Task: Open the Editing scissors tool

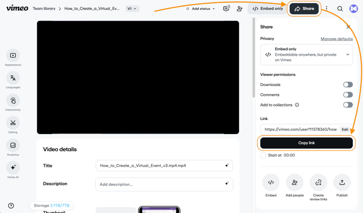Action: [x=13, y=123]
